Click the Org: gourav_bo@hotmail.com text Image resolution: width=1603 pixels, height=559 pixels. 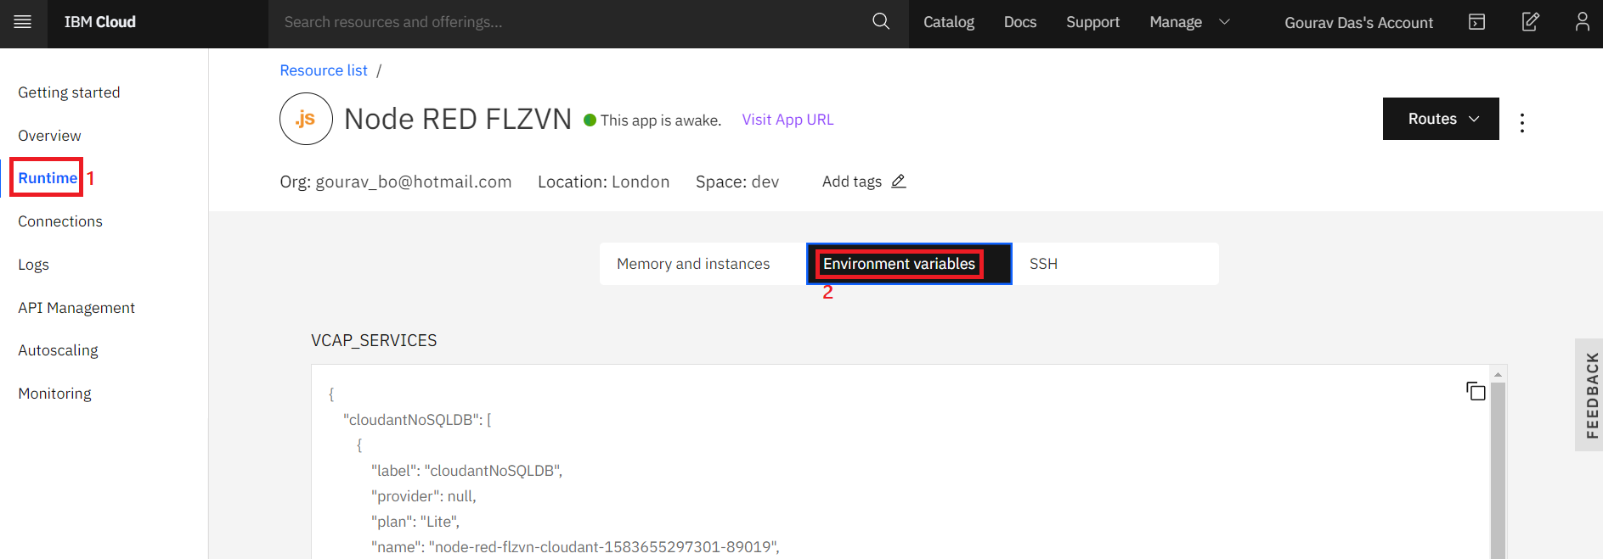[x=396, y=182]
